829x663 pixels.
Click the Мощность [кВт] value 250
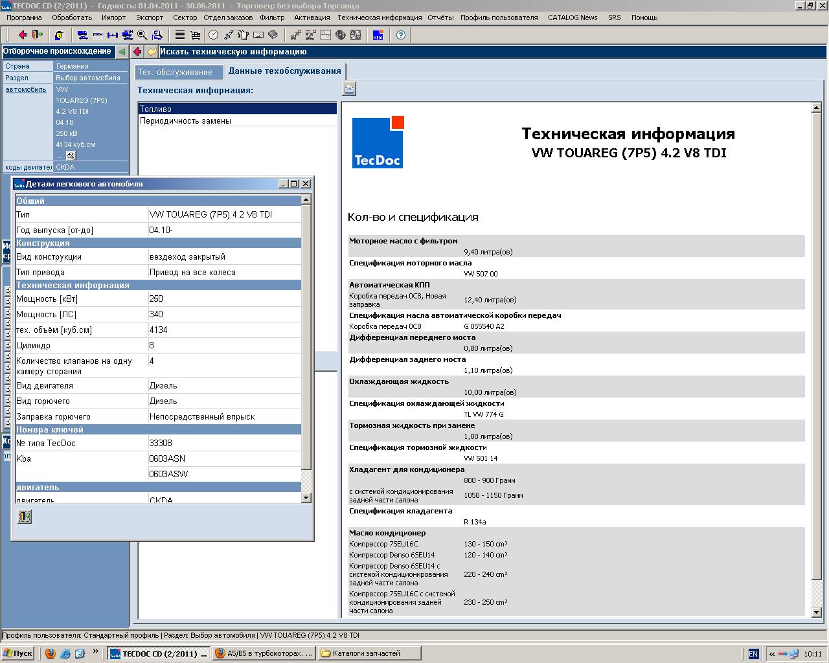click(156, 298)
